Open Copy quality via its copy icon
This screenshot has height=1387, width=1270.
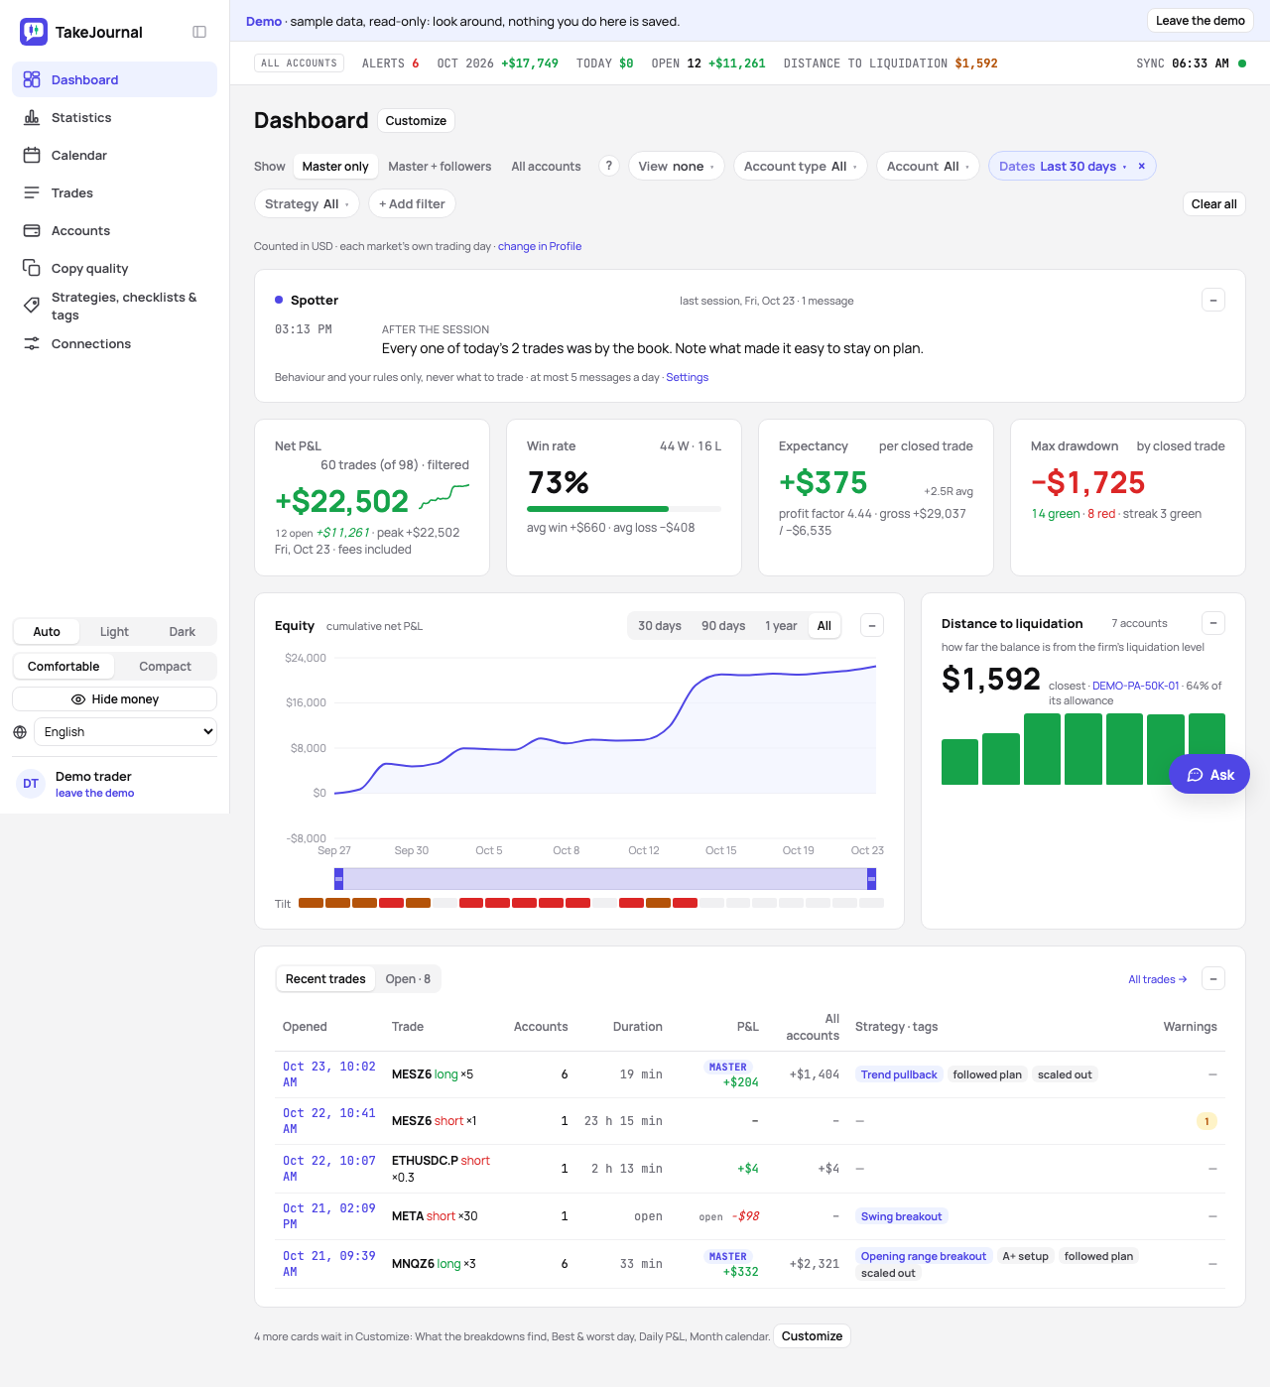pos(32,268)
